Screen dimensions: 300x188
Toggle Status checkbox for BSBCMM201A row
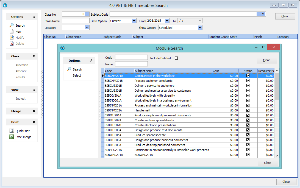(248, 76)
